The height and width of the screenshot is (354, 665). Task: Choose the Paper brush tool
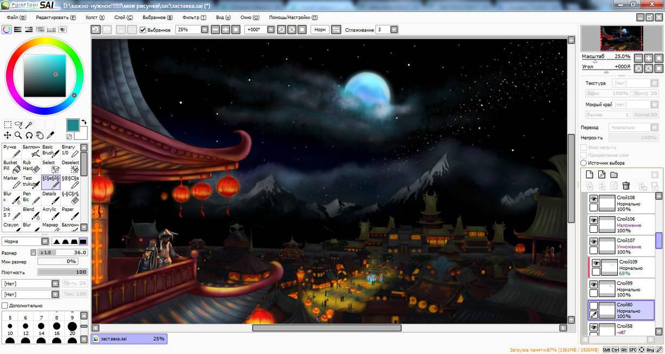70,213
